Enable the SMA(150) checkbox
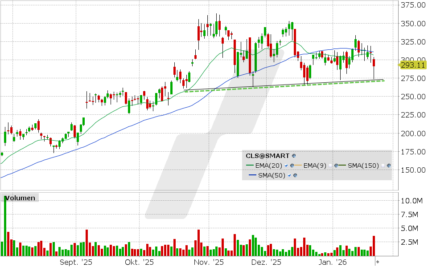Viewport: 428px width, 267px height. (x=383, y=166)
